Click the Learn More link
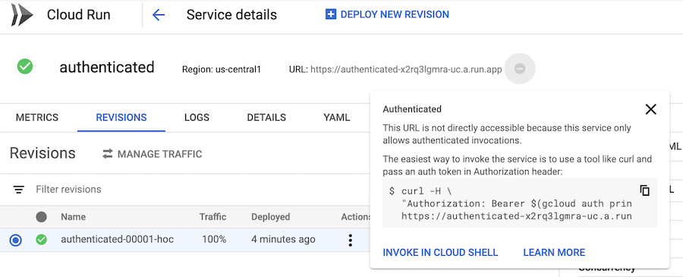This screenshot has width=683, height=277. point(554,253)
